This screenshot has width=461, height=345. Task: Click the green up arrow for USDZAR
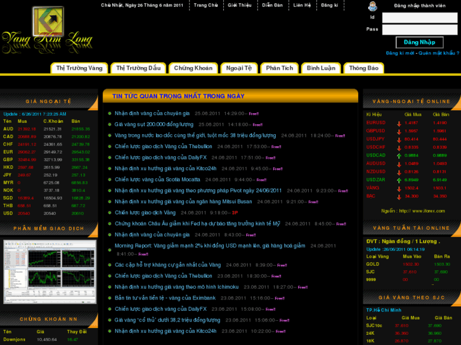point(399,180)
